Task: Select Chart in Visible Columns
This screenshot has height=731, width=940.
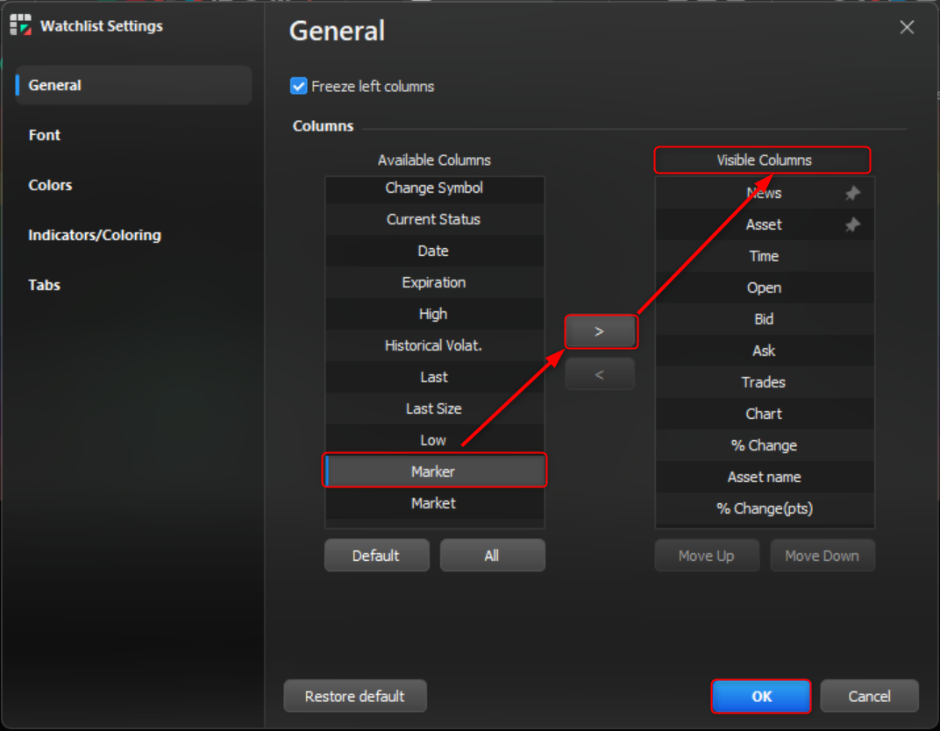Action: [x=765, y=414]
